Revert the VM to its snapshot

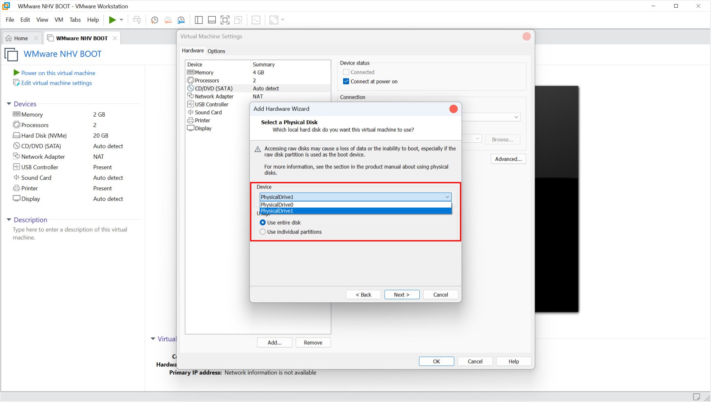[168, 20]
